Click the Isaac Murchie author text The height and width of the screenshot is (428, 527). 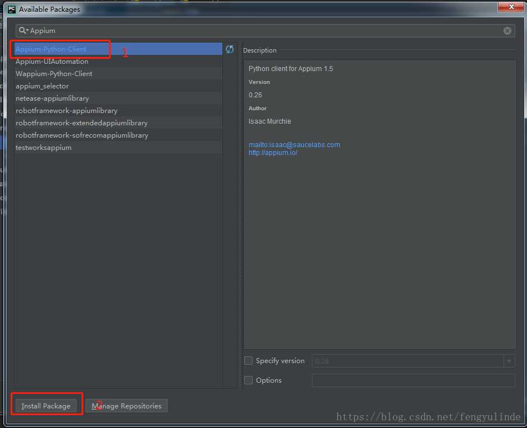(269, 121)
